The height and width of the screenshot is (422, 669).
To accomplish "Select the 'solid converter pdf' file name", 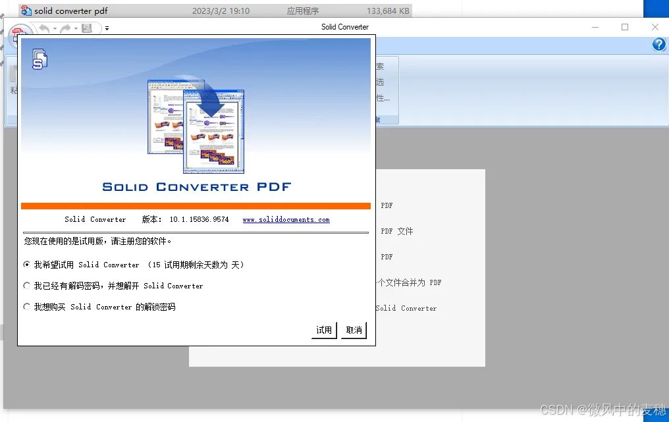I will coord(71,11).
